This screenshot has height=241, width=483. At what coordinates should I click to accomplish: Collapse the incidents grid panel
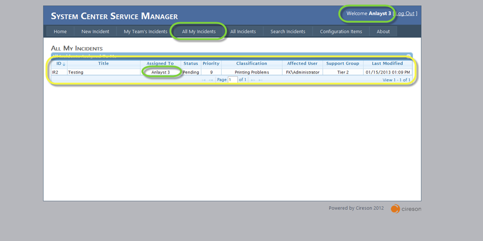pos(408,56)
